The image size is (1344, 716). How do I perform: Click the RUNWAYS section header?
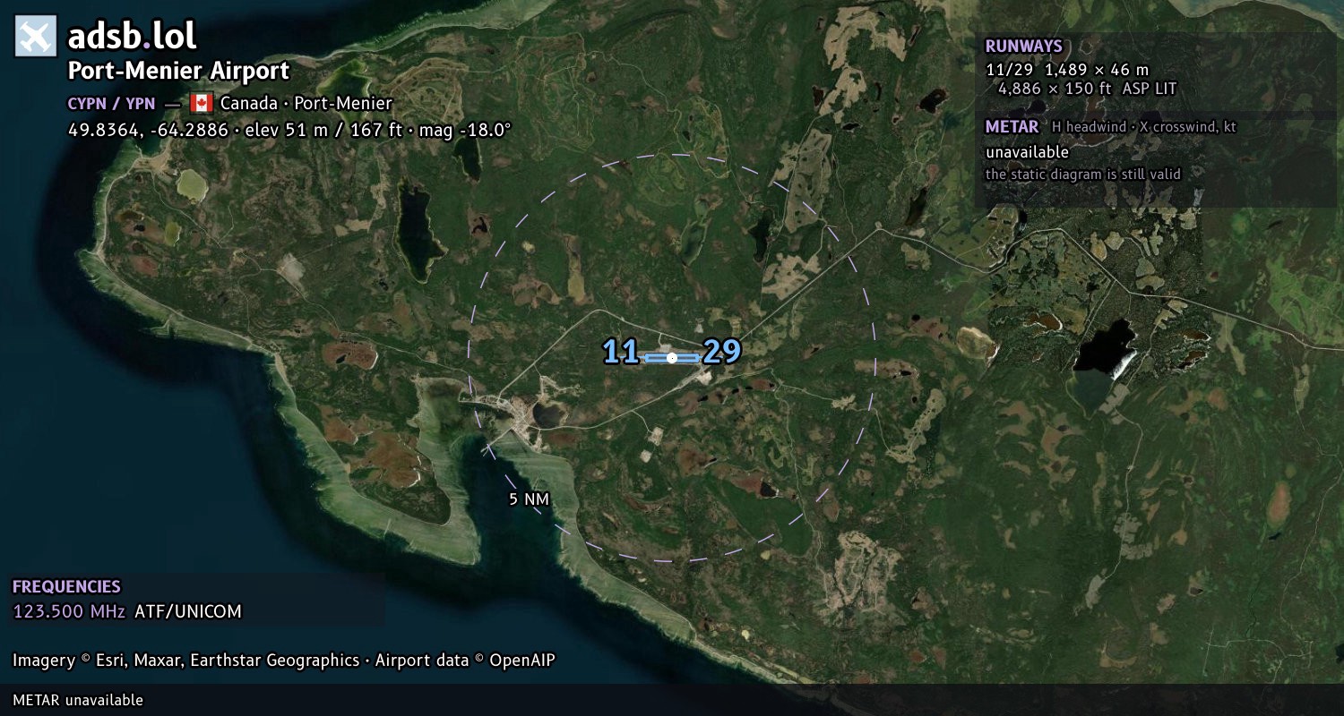pos(1024,47)
